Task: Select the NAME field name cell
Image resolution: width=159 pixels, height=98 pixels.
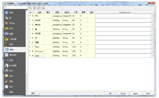Action: pos(39,20)
